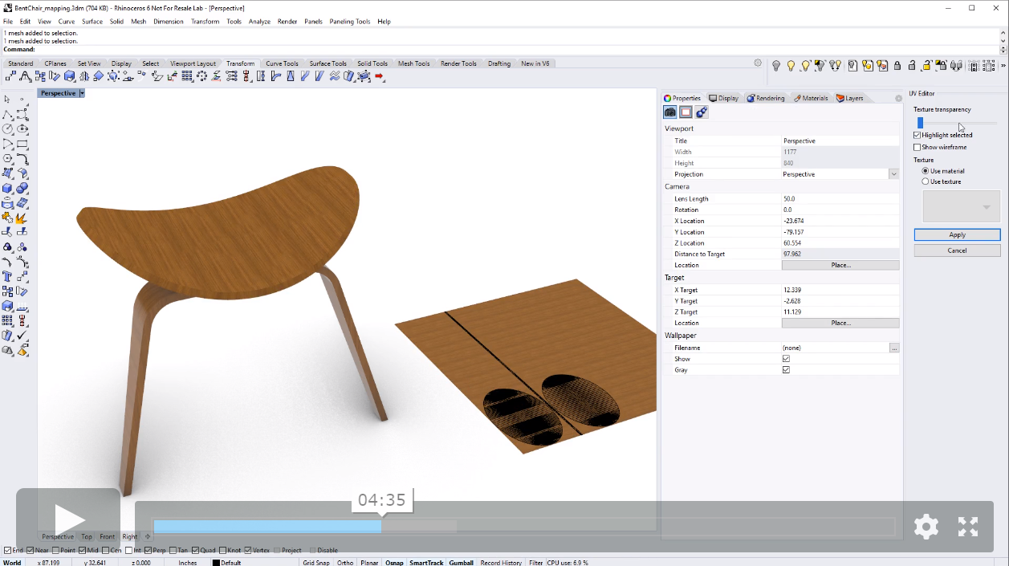
Task: Expand the texture preview dropdown in UV Editor
Action: (987, 207)
